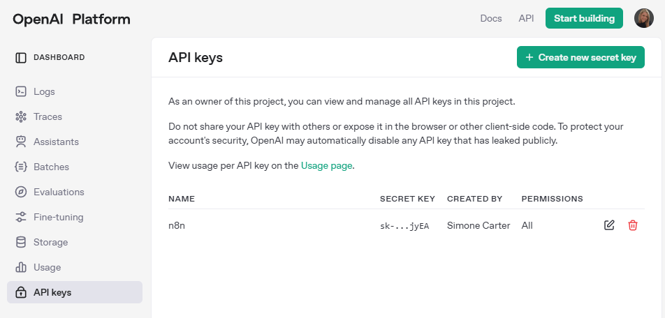Open Traces in the sidebar
Screen dimensions: 665x318
coord(47,116)
